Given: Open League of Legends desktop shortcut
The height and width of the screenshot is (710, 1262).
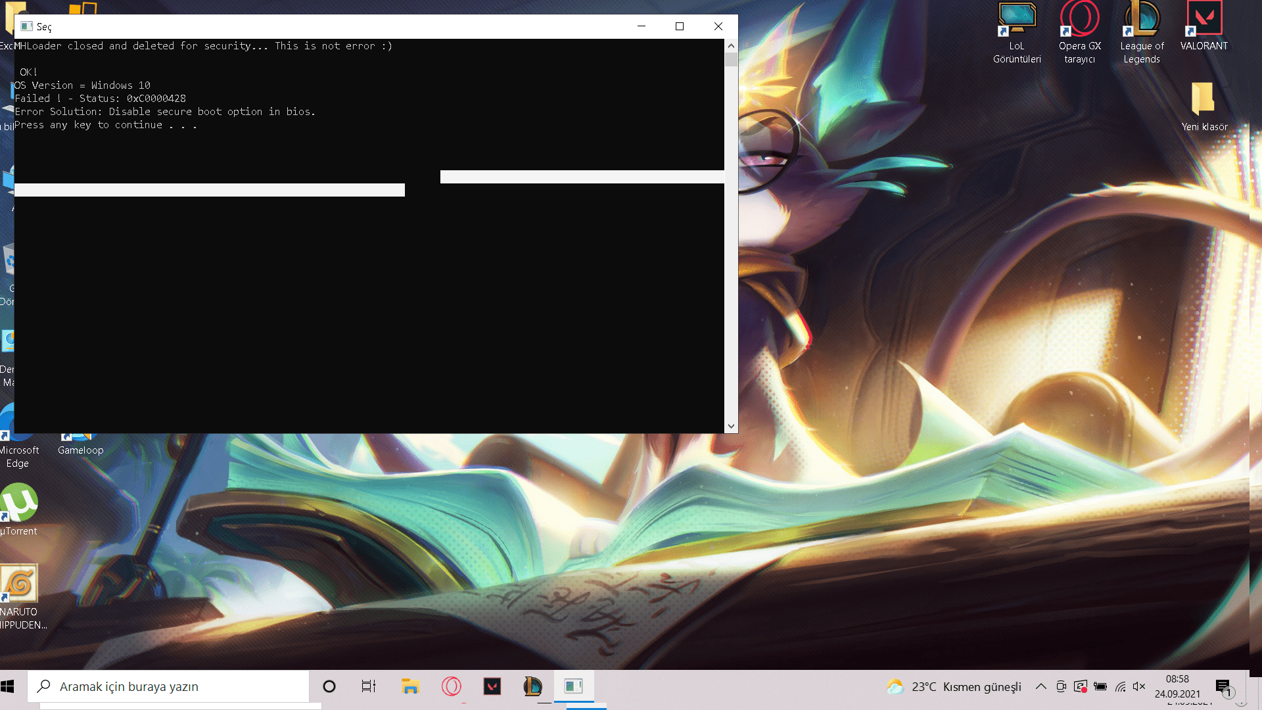Looking at the screenshot, I should coord(1142,32).
